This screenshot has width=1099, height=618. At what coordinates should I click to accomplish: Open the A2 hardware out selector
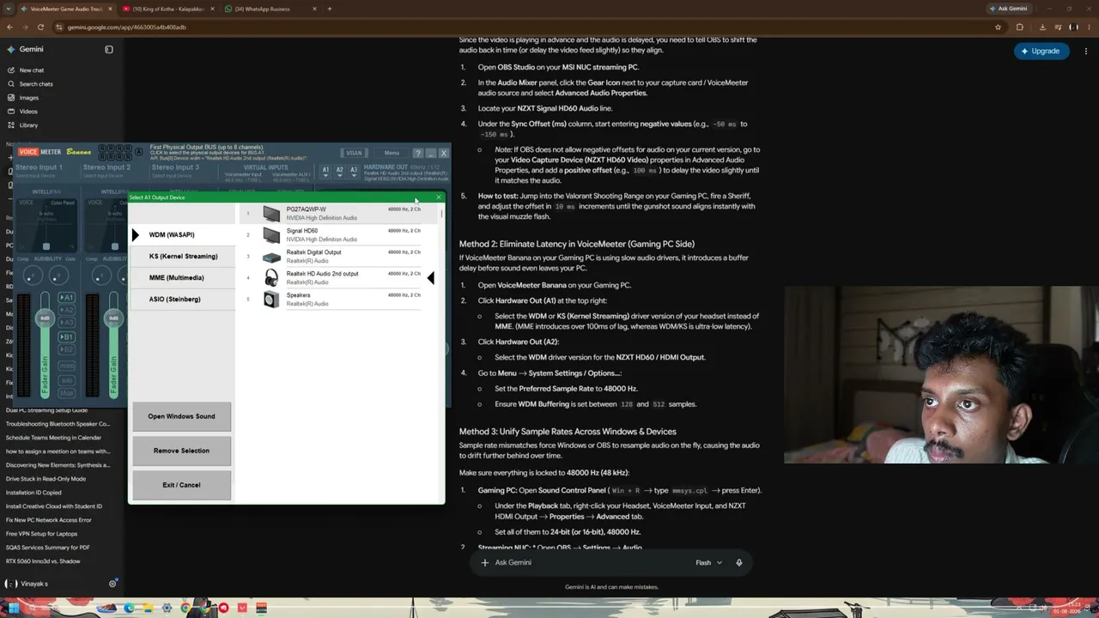click(339, 171)
